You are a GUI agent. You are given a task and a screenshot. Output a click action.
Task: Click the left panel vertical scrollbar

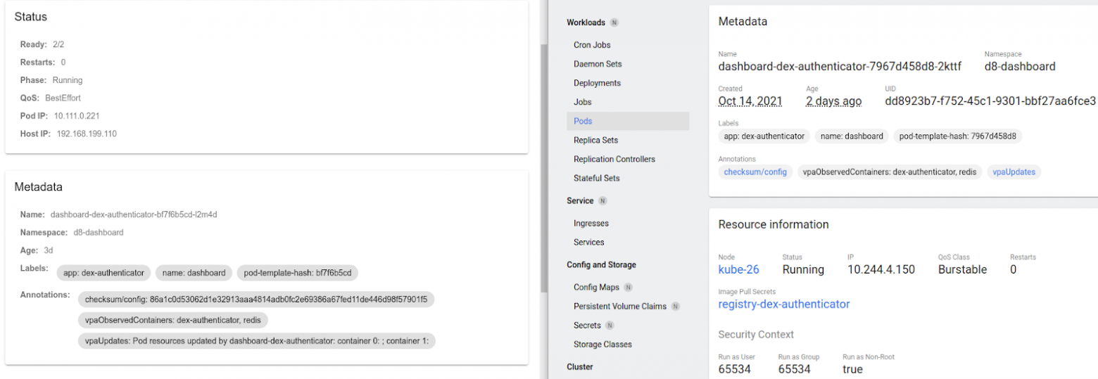click(x=543, y=169)
